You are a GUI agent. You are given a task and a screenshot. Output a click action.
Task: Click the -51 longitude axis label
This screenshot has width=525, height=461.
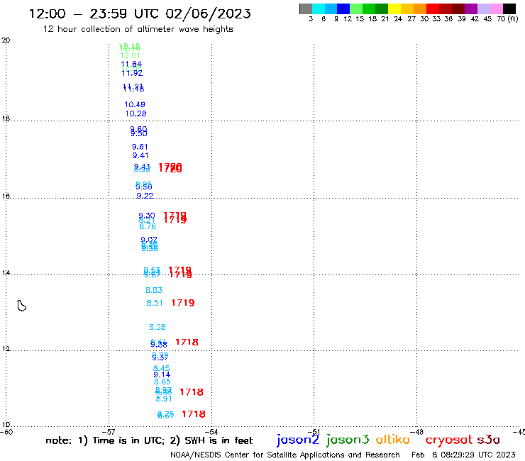coord(315,432)
